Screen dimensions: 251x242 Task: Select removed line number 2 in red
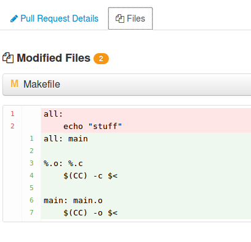tap(12, 126)
